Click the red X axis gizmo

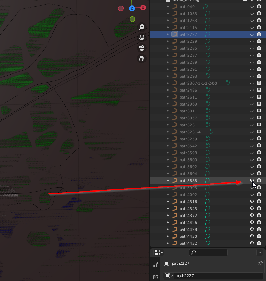pyautogui.click(x=143, y=8)
